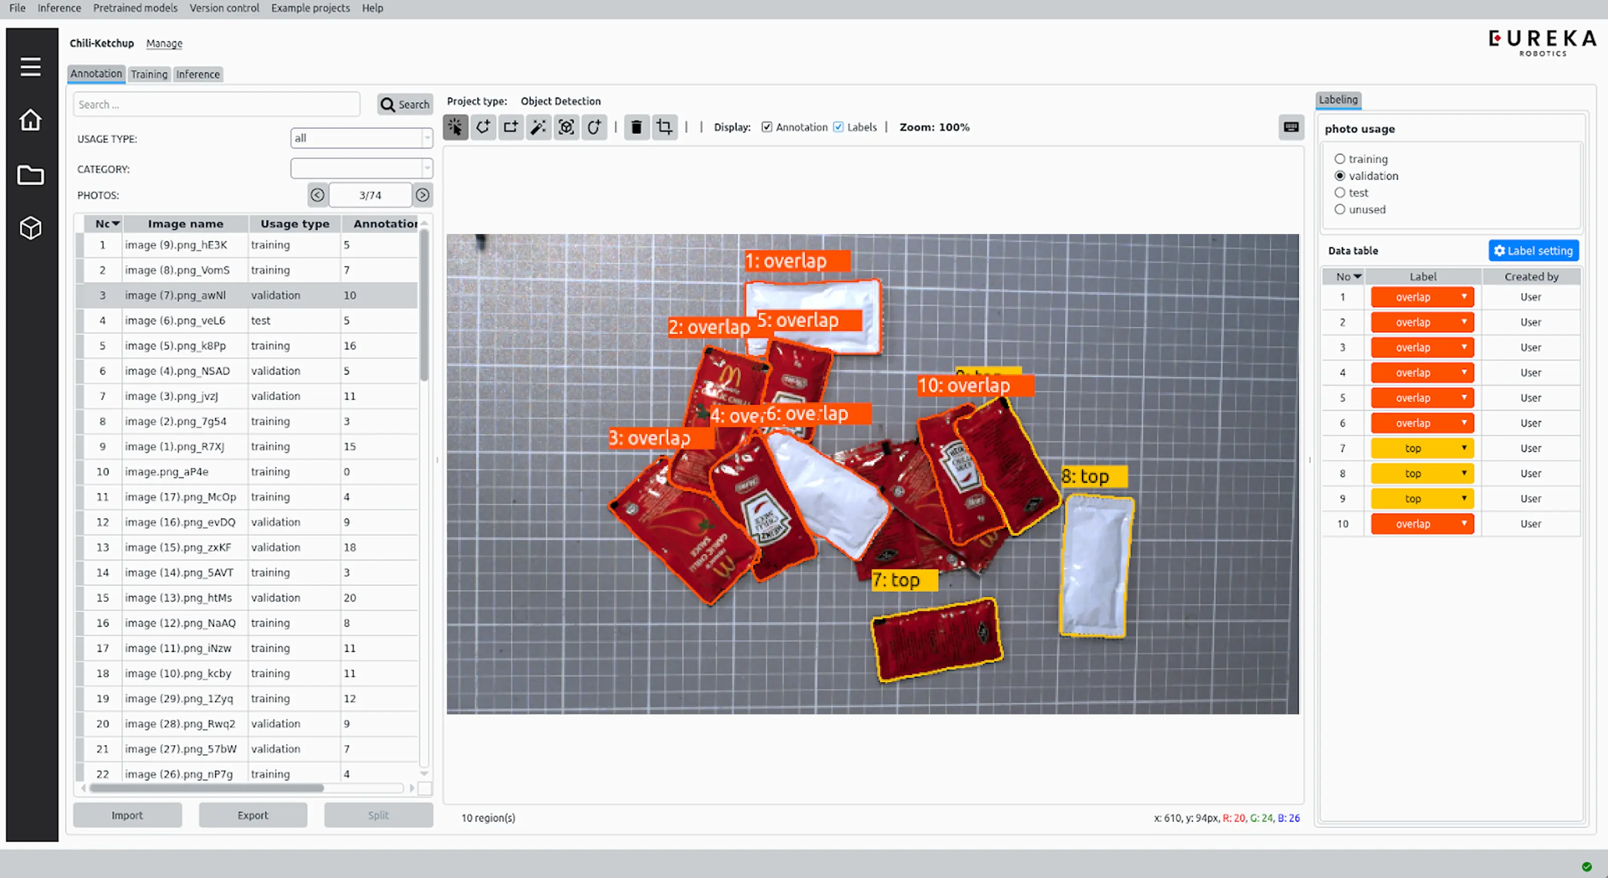Open the Pretrained models menu
This screenshot has width=1608, height=878.
pyautogui.click(x=135, y=8)
